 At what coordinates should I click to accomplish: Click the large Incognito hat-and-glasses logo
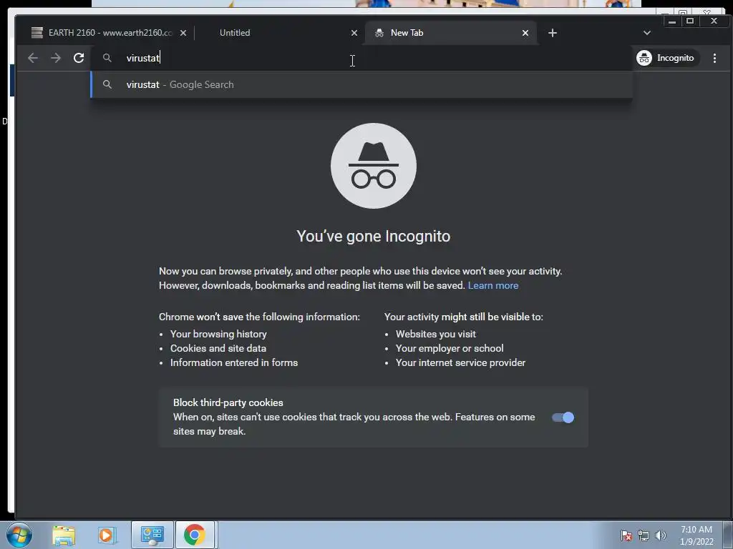tap(374, 166)
